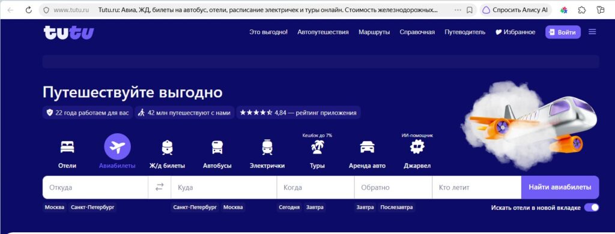Toggle Искать отели в новой вкладке switch

[x=592, y=208]
